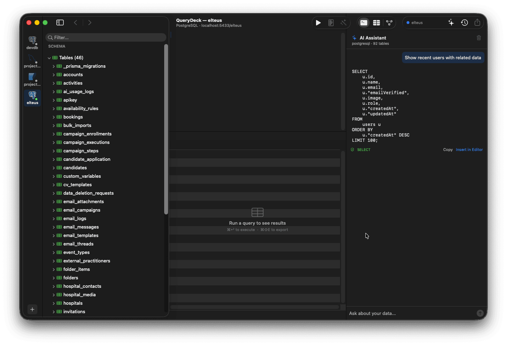Select the email_campaigns table
This screenshot has width=507, height=346.
click(x=82, y=210)
